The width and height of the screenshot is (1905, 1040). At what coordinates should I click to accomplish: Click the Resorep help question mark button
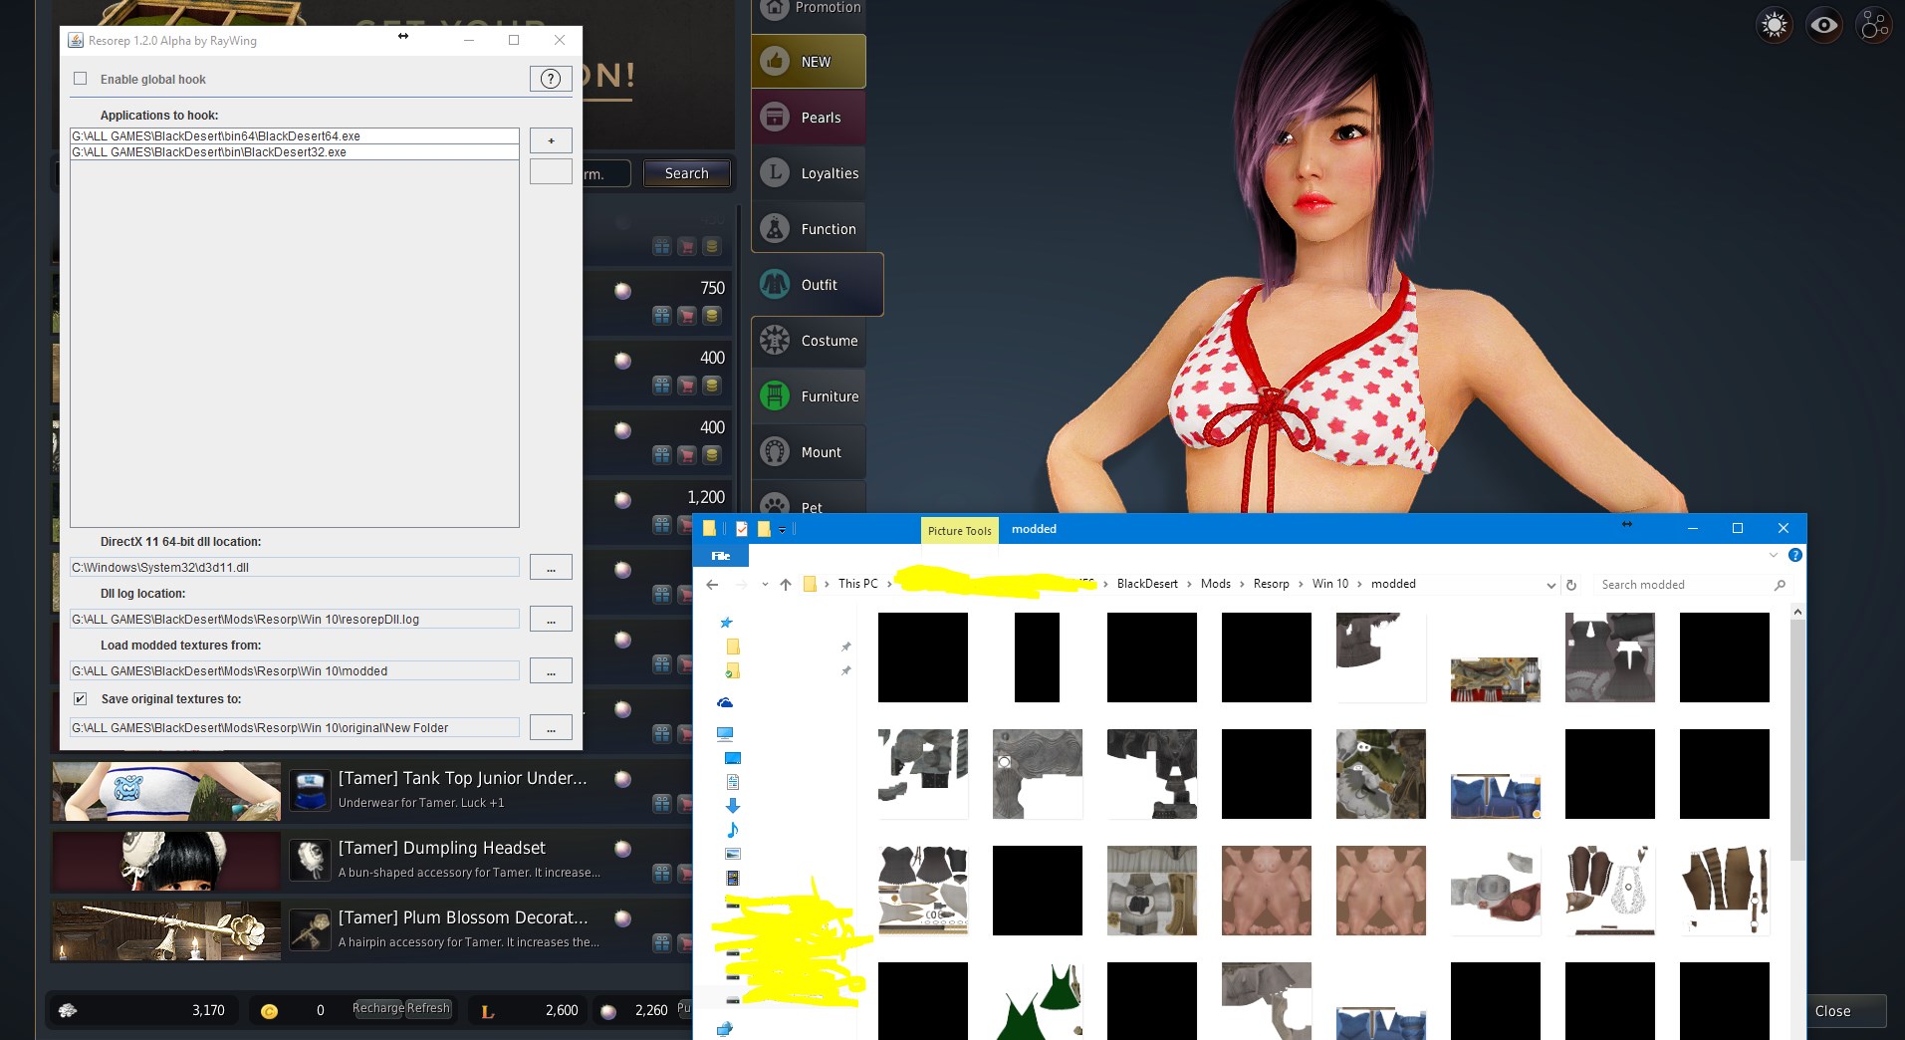pos(550,79)
